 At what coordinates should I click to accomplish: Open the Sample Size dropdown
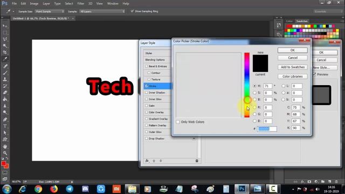pyautogui.click(x=50, y=11)
